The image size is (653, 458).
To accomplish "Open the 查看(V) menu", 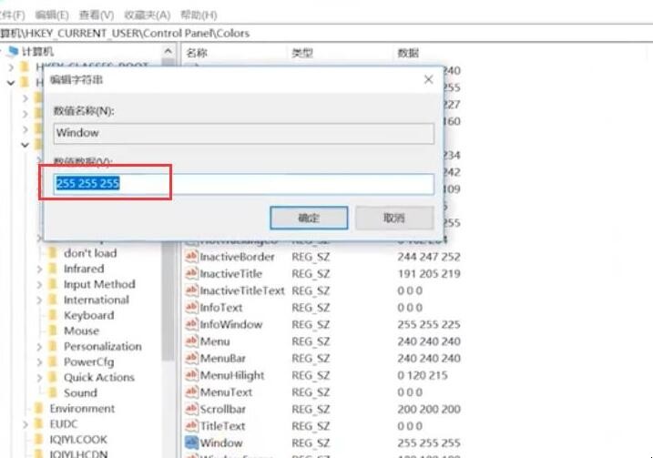I will click(x=97, y=15).
